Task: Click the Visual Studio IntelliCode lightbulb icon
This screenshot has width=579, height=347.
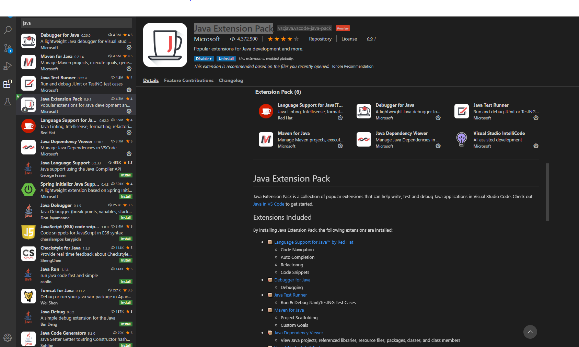Action: click(462, 139)
